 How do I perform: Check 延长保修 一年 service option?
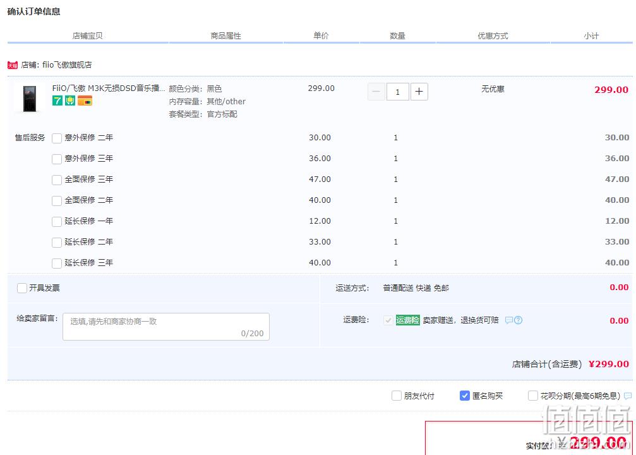click(57, 222)
